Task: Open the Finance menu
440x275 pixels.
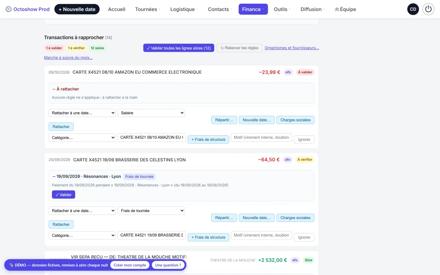Action: pos(253,9)
